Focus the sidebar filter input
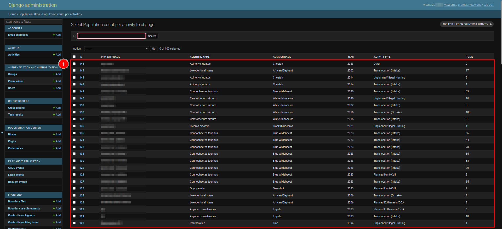Screen dimensions: 502x229 (33, 22)
